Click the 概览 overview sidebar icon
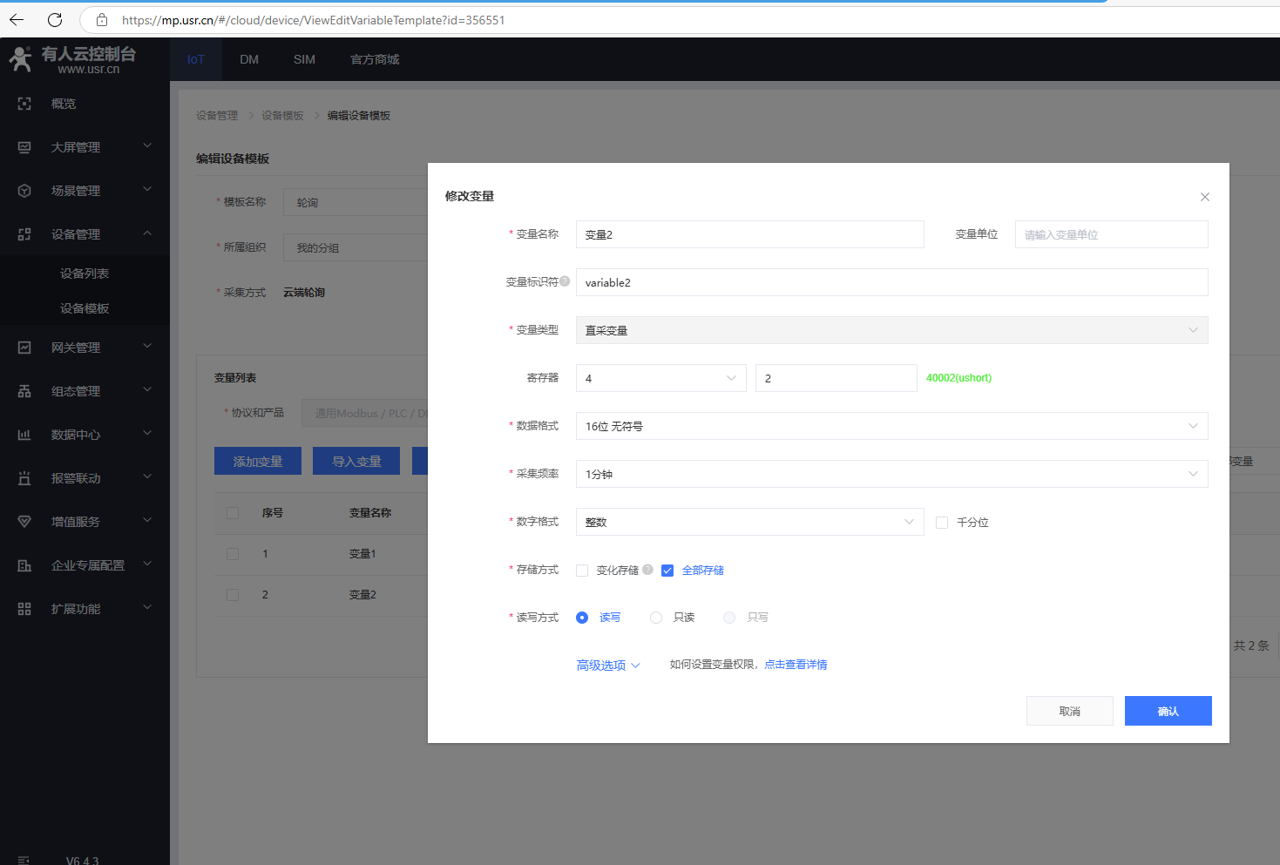Viewport: 1280px width, 865px height. coord(24,104)
